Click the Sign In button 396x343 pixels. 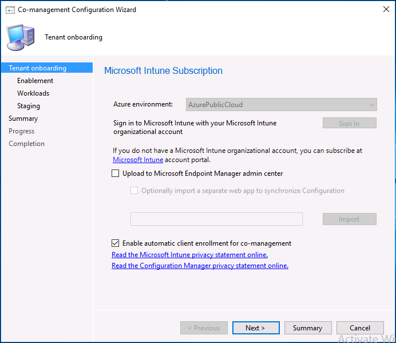[349, 123]
